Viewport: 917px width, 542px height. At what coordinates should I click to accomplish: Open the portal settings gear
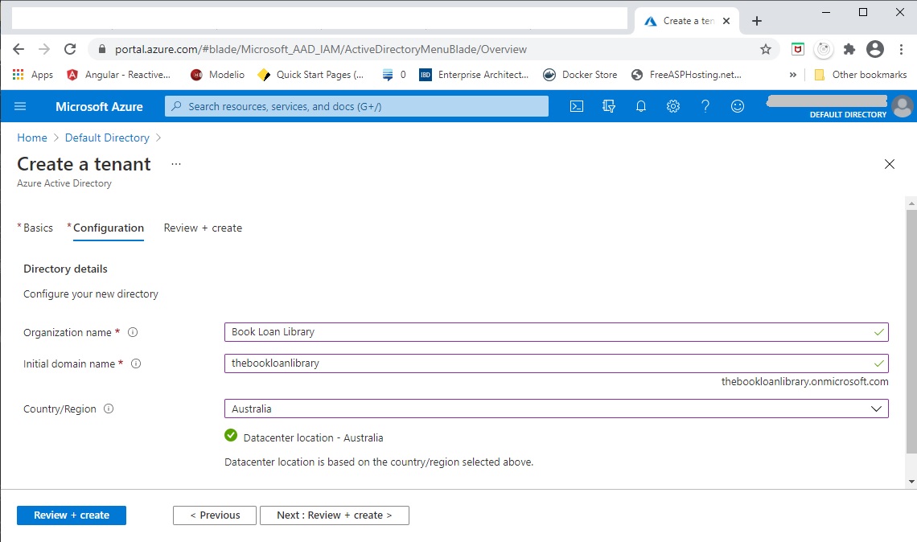[x=673, y=105]
